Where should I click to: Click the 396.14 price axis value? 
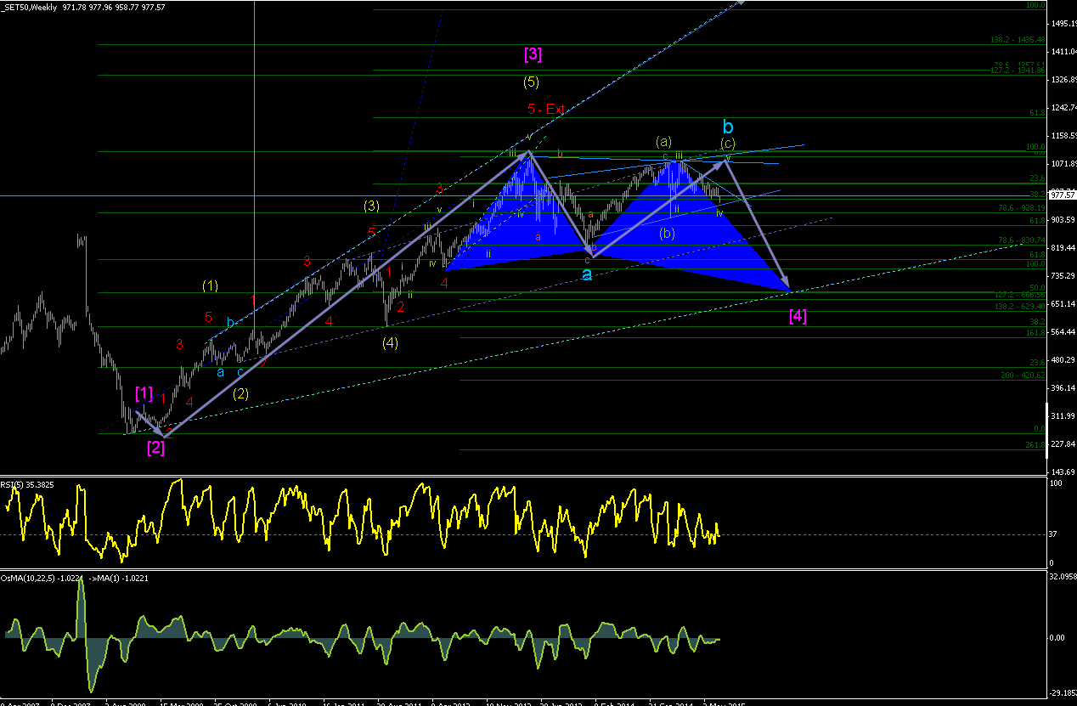pyautogui.click(x=1063, y=388)
